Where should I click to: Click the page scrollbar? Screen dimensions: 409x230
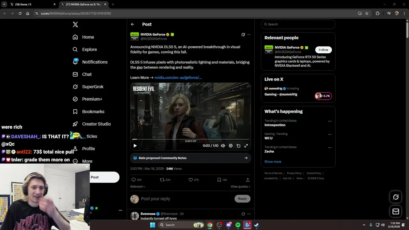tap(407, 30)
